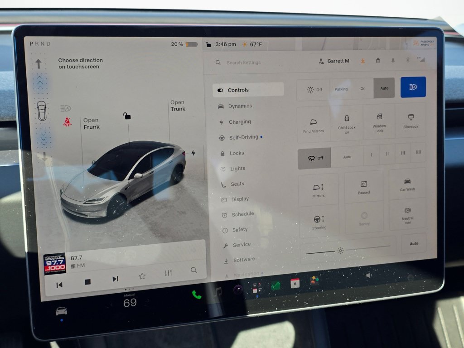Set wipers to speed IIII

418,152
